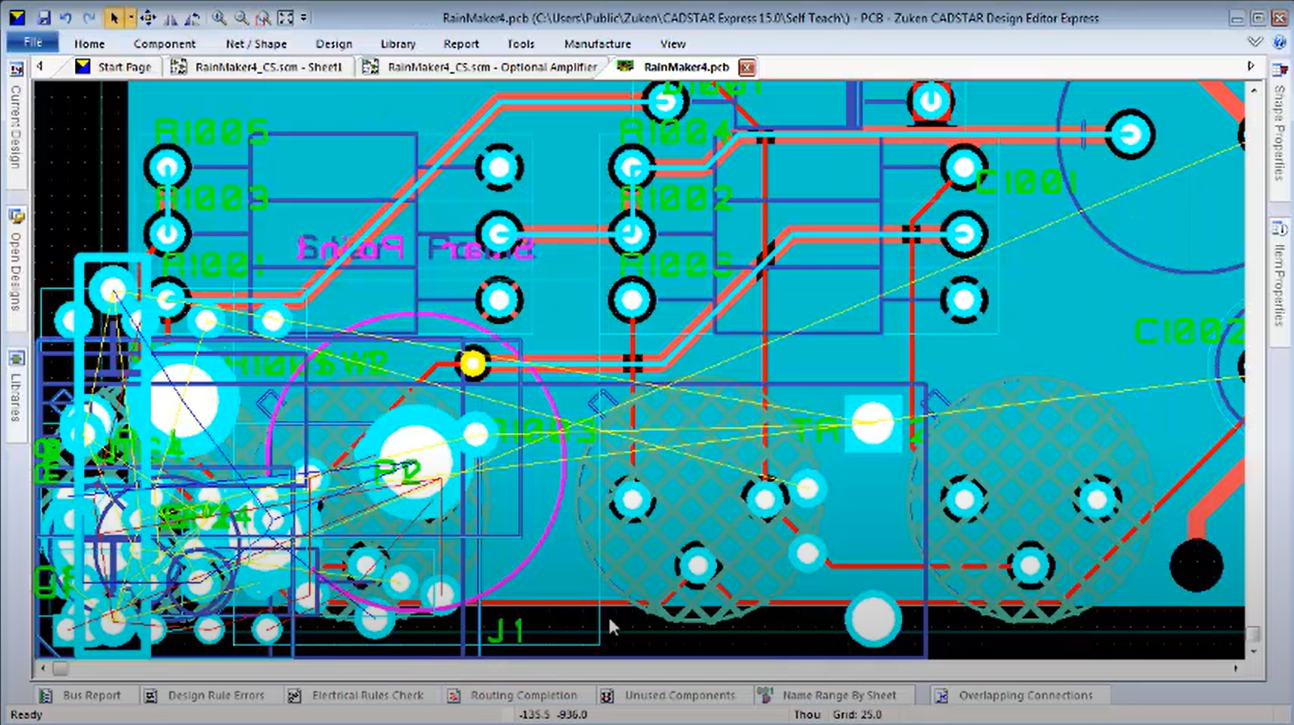Viewport: 1294px width, 725px height.
Task: Select the yellow highlighted via on the PCB
Action: coord(473,364)
